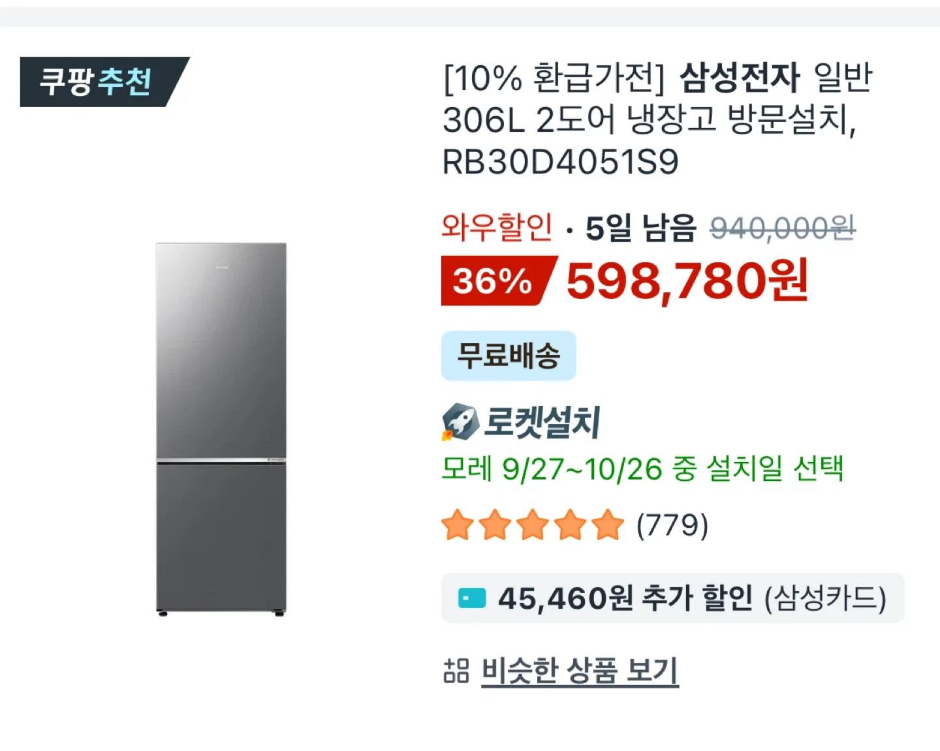The height and width of the screenshot is (751, 940).
Task: Toggle the 와우할인 deal label
Action: 497,229
